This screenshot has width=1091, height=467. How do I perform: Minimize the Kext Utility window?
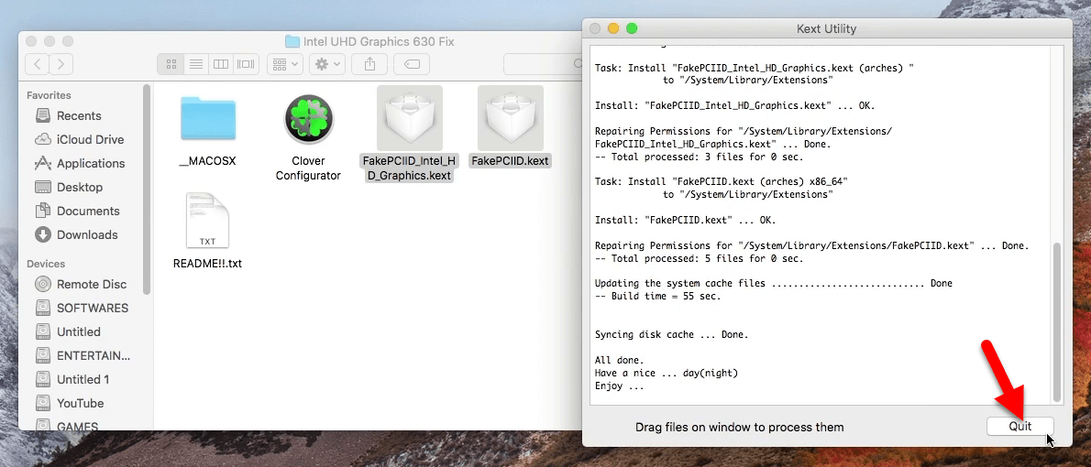coord(613,28)
